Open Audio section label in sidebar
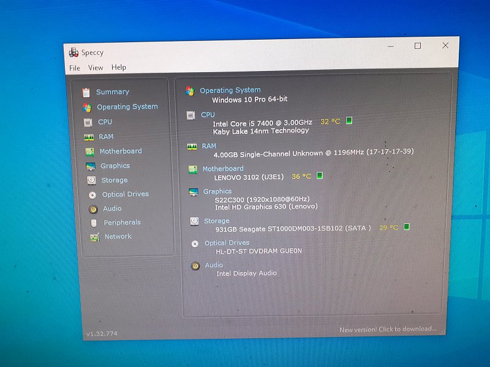This screenshot has width=490, height=367. pyautogui.click(x=112, y=209)
